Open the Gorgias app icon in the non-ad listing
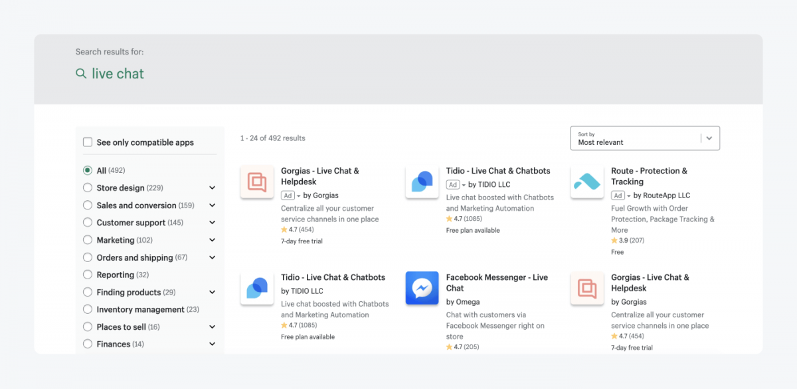 [587, 288]
